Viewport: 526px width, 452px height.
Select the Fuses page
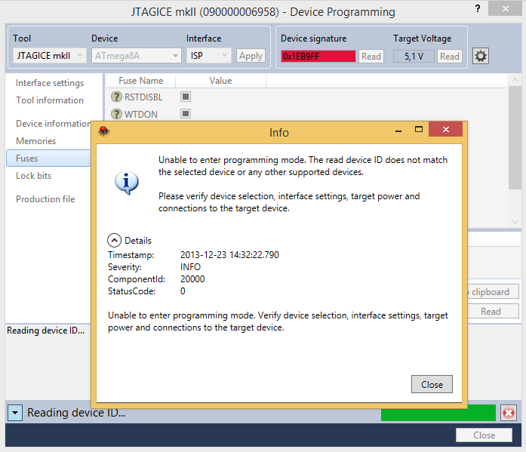coord(48,158)
